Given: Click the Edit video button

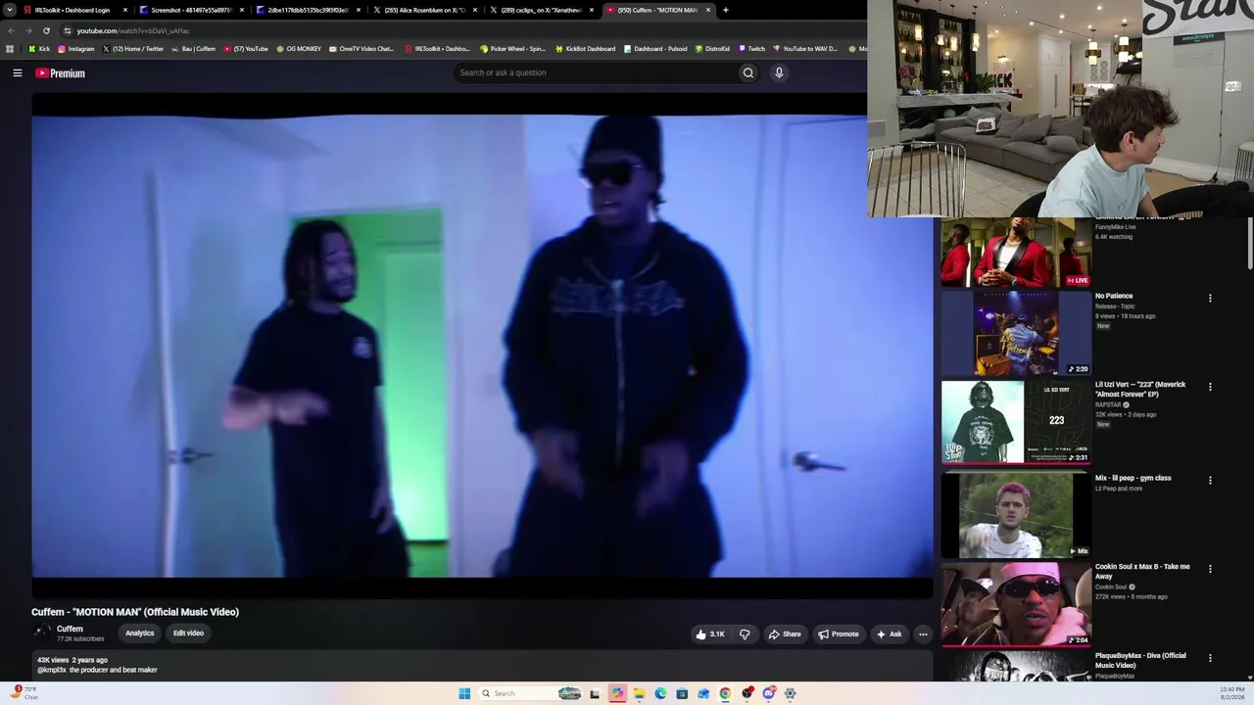Looking at the screenshot, I should [x=188, y=634].
